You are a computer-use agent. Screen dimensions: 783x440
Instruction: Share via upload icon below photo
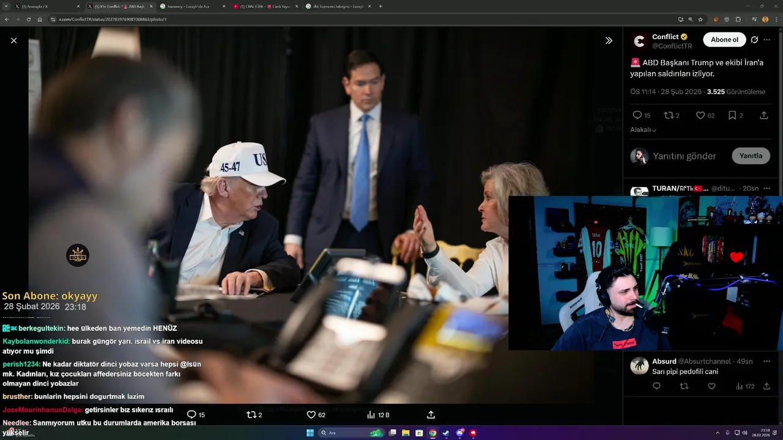(x=431, y=414)
